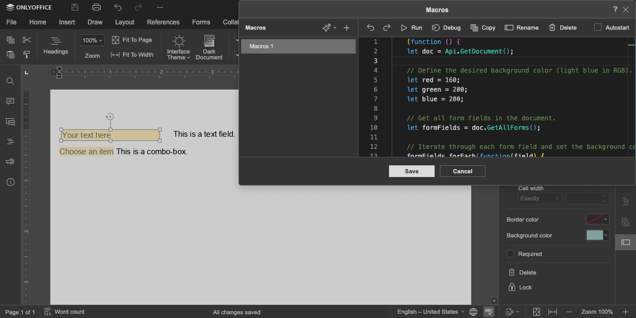Screen dimensions: 636x318
Task: Switch to the Forms tab
Action: point(201,22)
